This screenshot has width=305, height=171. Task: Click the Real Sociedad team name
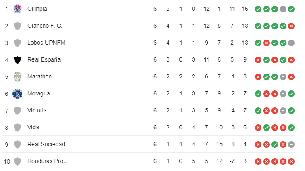coord(46,144)
